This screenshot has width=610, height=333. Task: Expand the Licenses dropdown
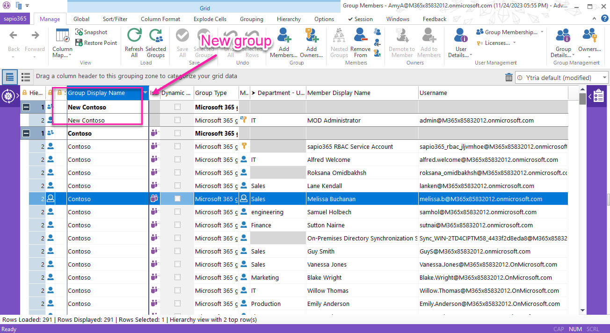click(496, 43)
